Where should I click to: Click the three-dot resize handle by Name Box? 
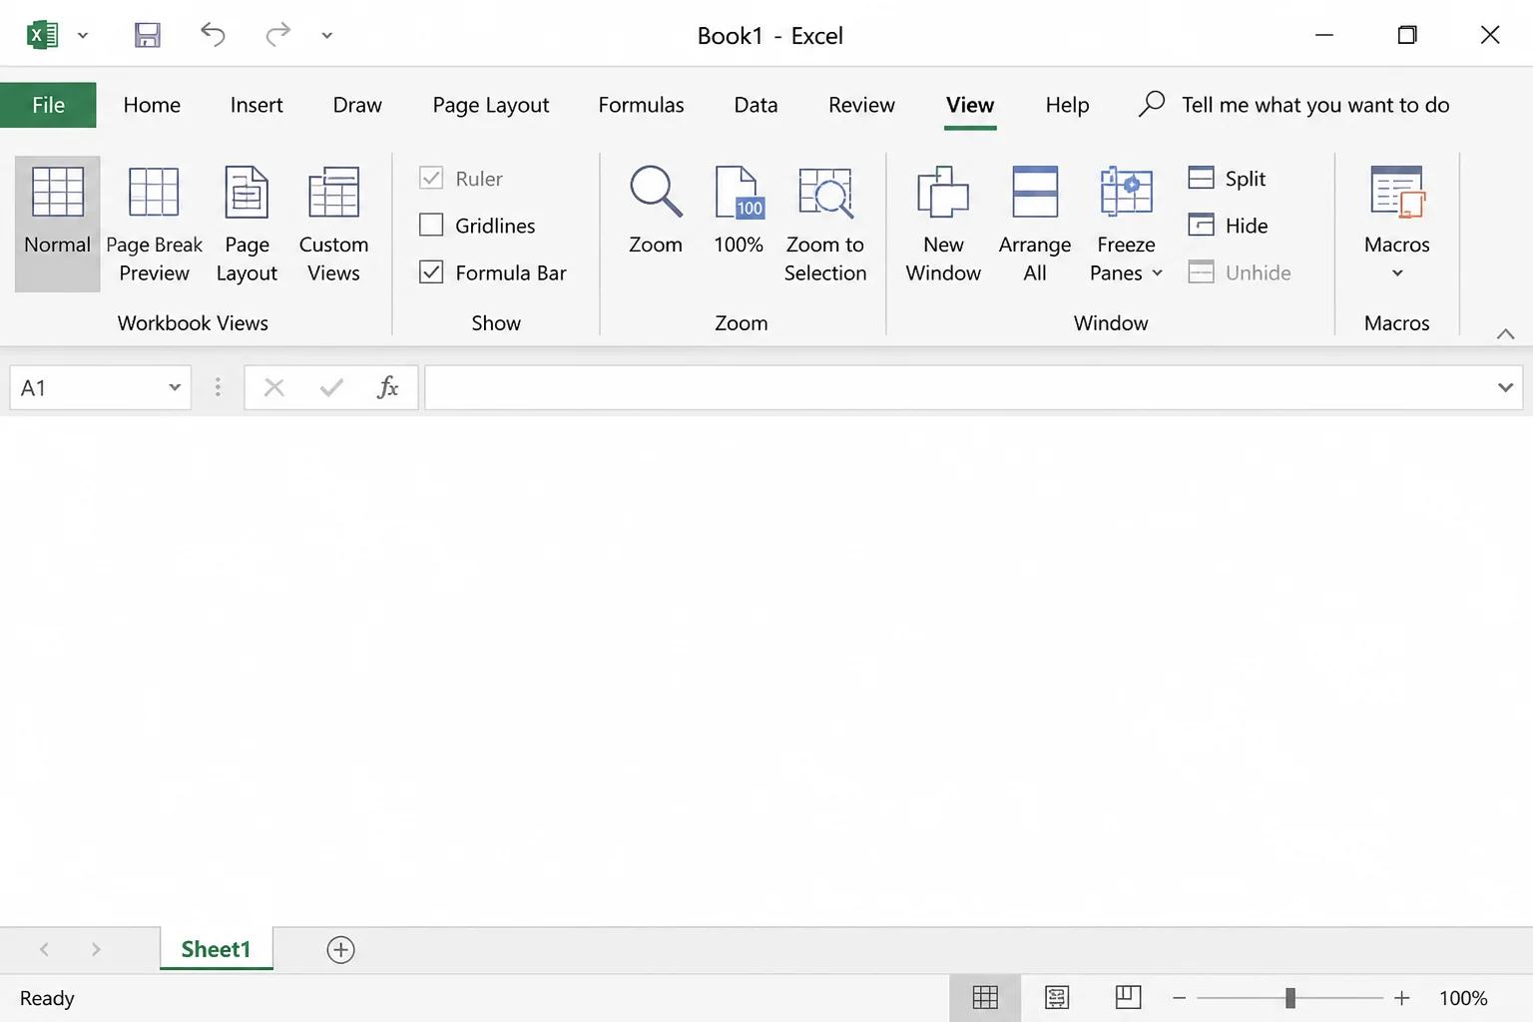tap(218, 387)
